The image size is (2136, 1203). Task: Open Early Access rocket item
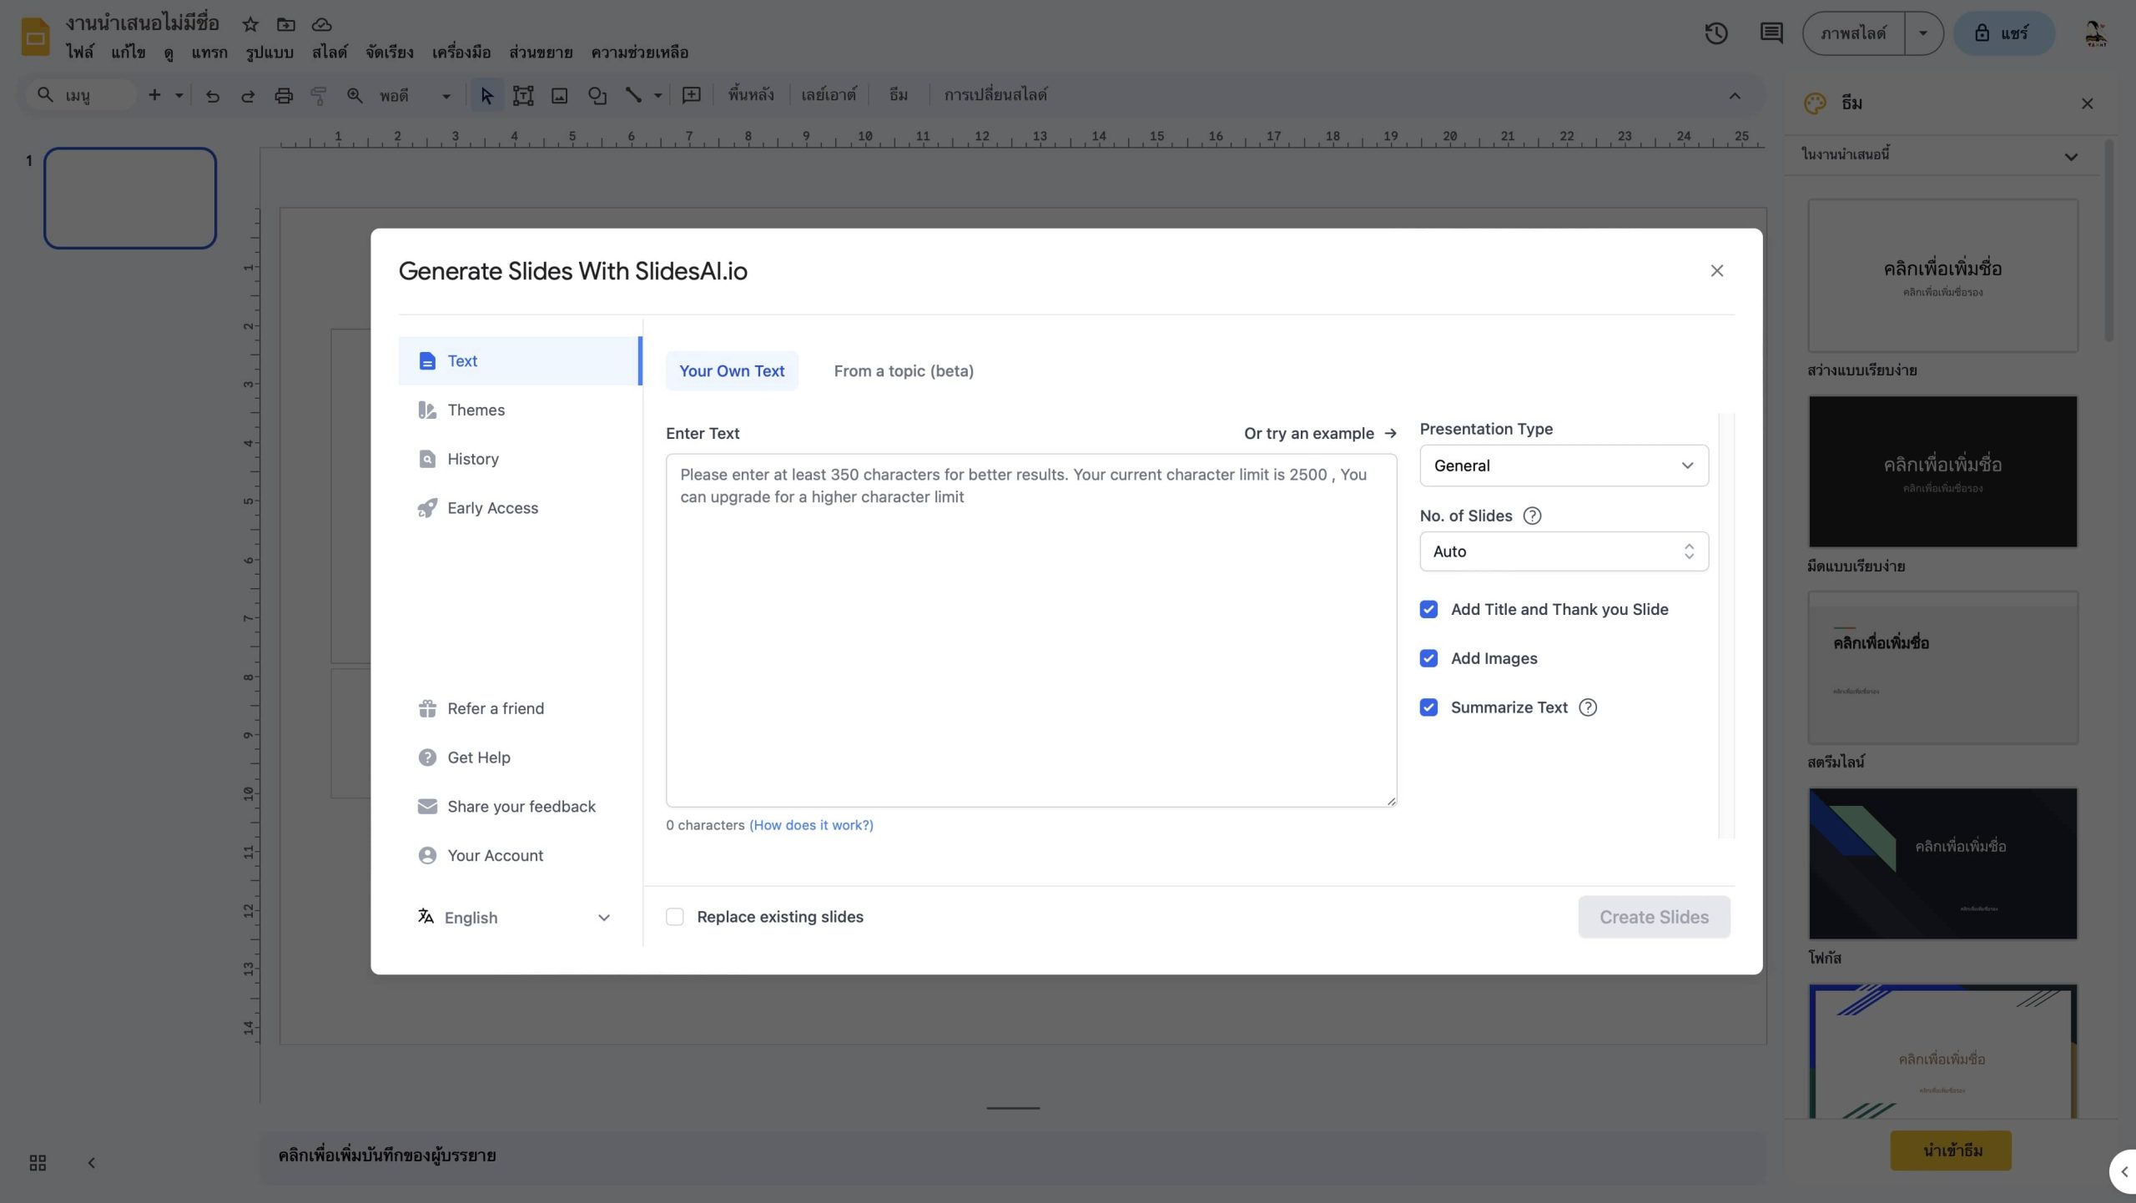tap(492, 508)
